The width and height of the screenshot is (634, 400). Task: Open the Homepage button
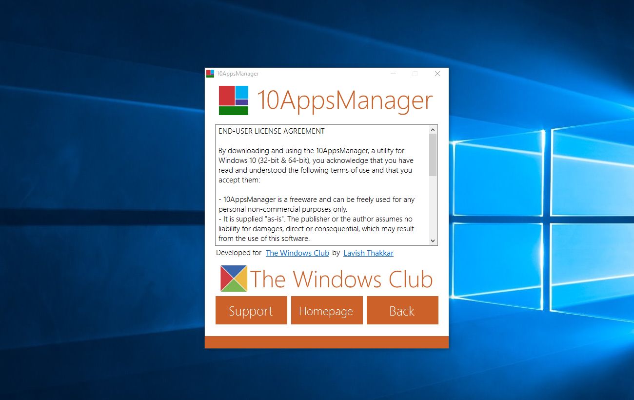click(327, 310)
